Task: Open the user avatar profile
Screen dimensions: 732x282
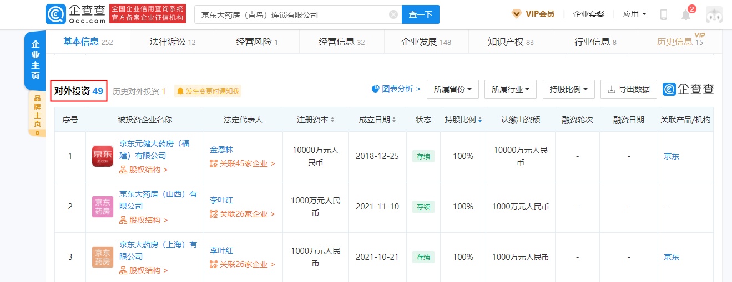Action: (x=714, y=14)
